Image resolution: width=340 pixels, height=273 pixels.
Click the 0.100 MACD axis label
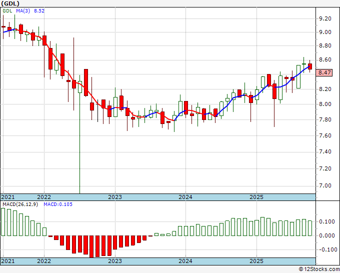coord(327,221)
